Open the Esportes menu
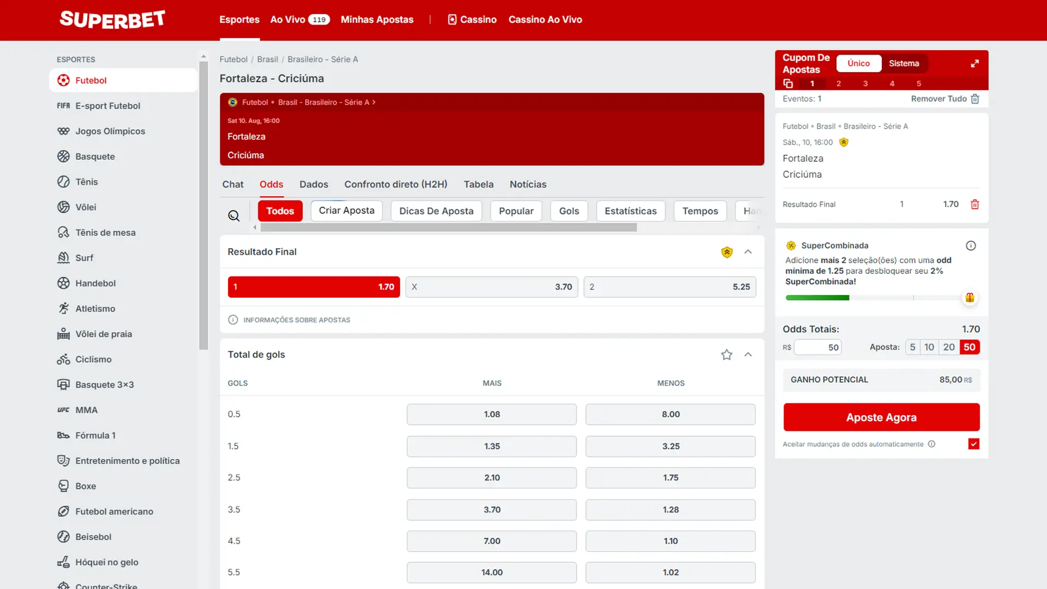The width and height of the screenshot is (1047, 589). pos(239,20)
